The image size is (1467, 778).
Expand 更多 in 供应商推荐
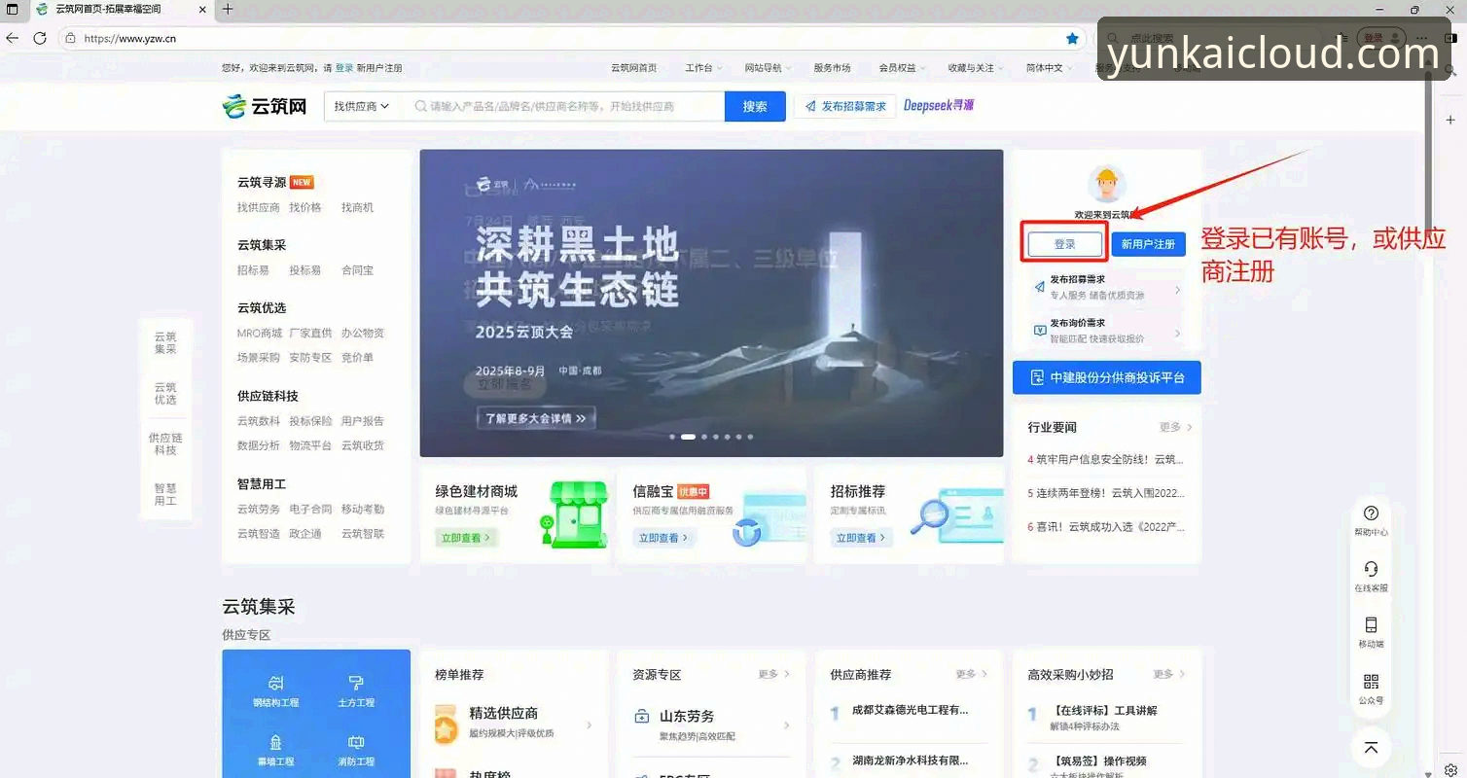point(972,674)
